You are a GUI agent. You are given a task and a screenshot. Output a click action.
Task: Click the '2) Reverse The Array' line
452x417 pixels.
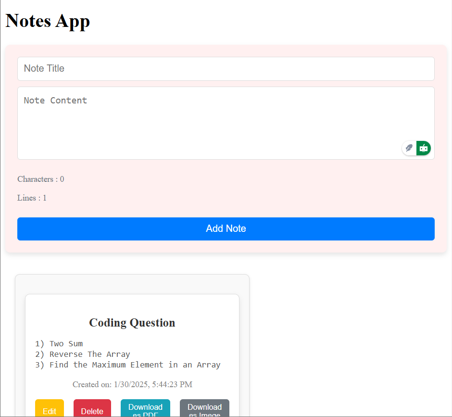click(83, 354)
